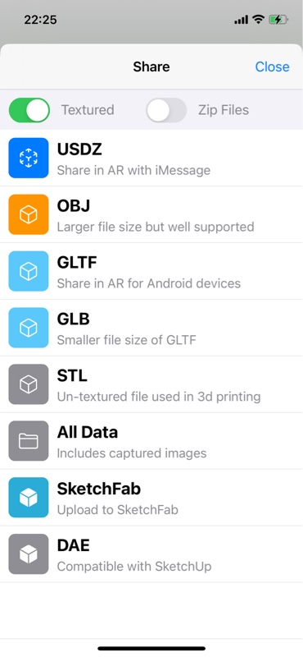
Task: Tap the battery indicator in status bar
Action: [x=278, y=19]
